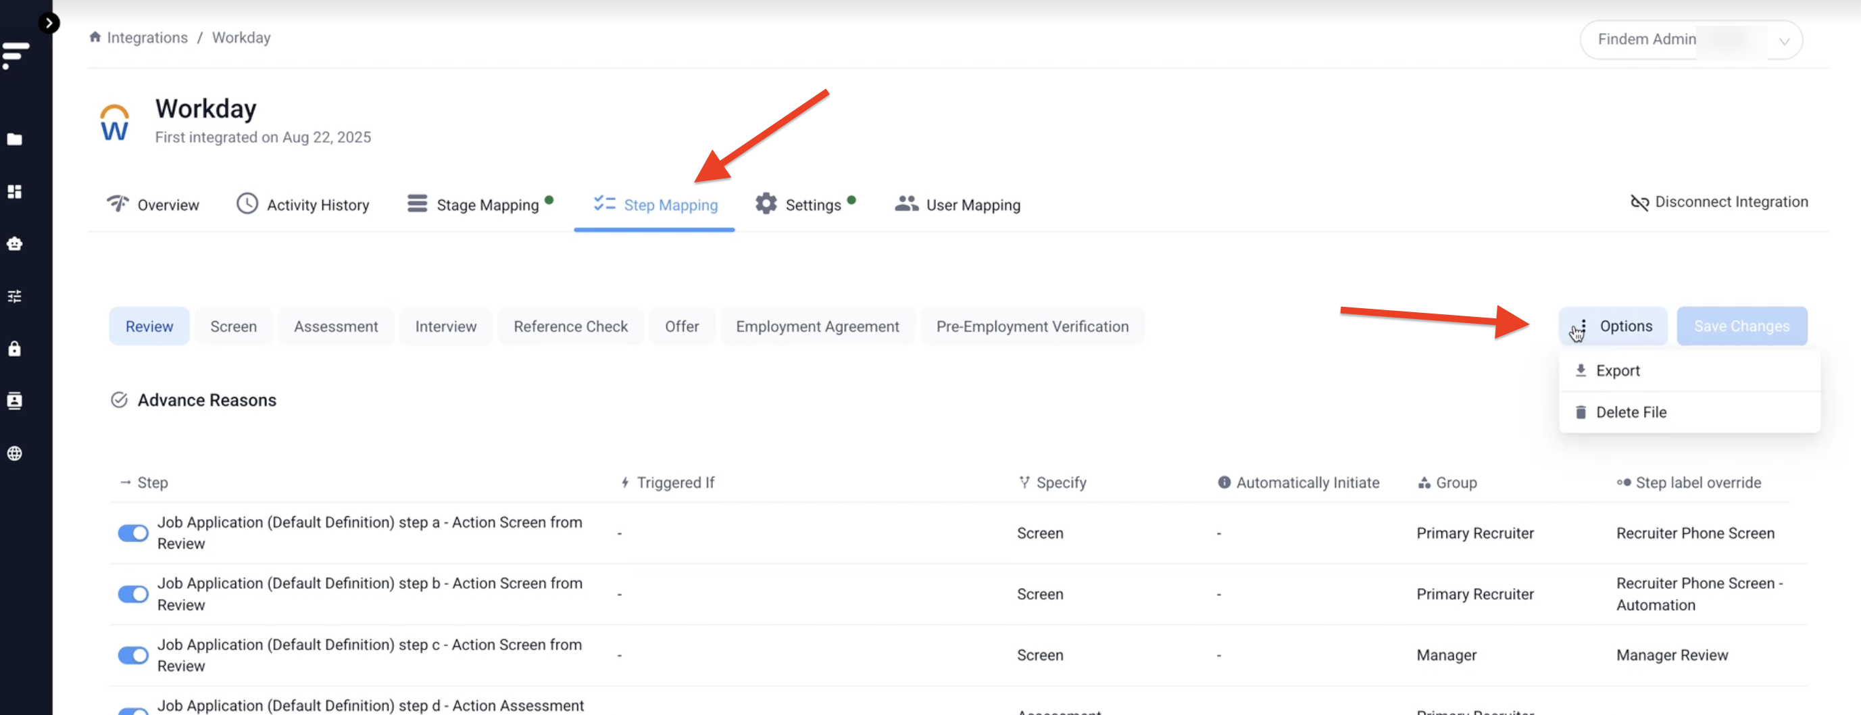Click the Specify column header
The image size is (1861, 715).
coord(1053,483)
